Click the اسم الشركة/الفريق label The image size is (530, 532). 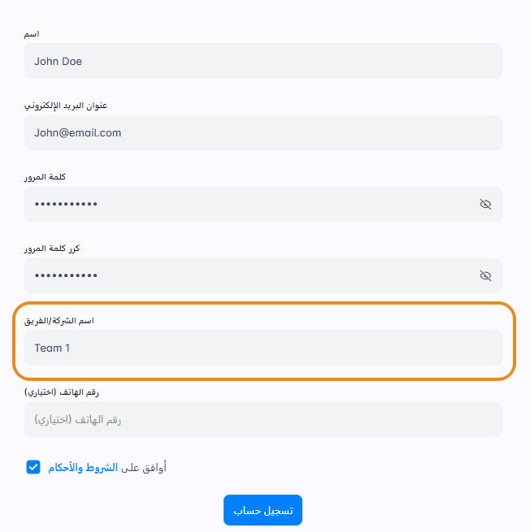coord(59,321)
